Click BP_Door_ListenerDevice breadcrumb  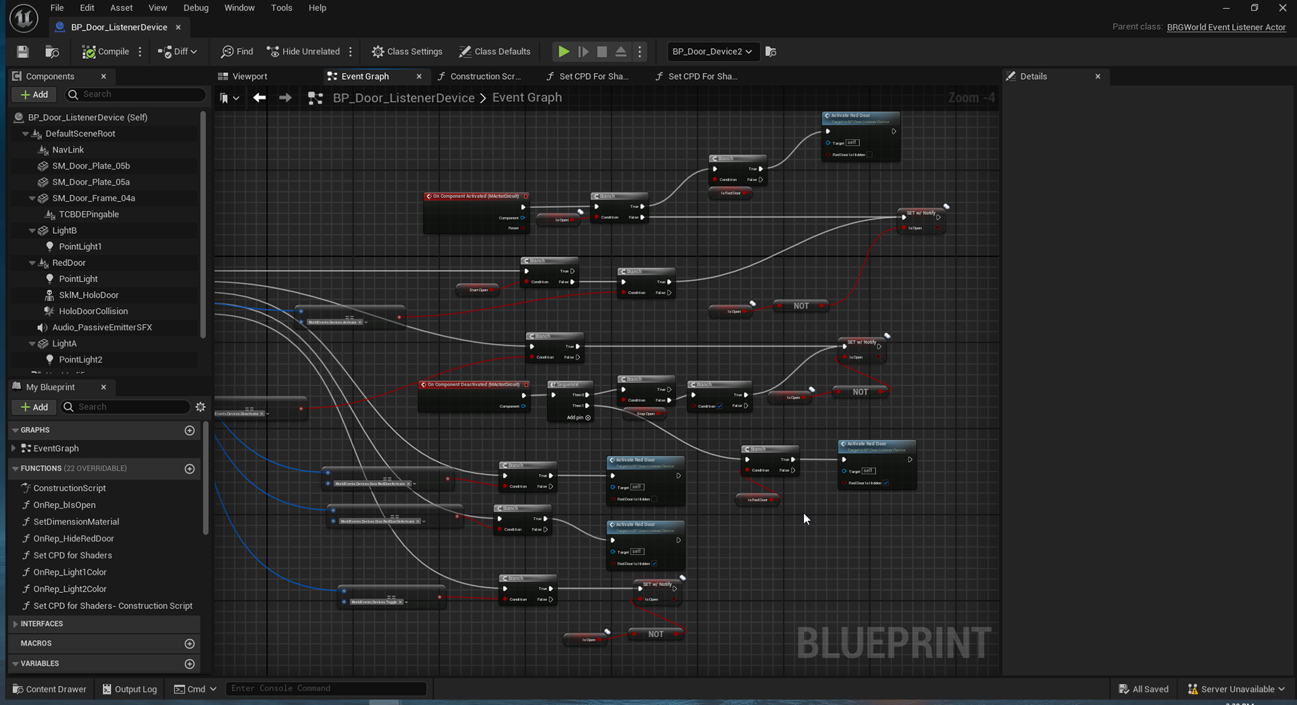(403, 98)
